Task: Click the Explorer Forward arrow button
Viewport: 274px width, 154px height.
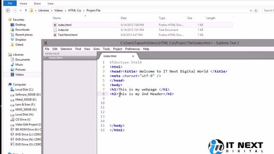Action: click(15, 10)
